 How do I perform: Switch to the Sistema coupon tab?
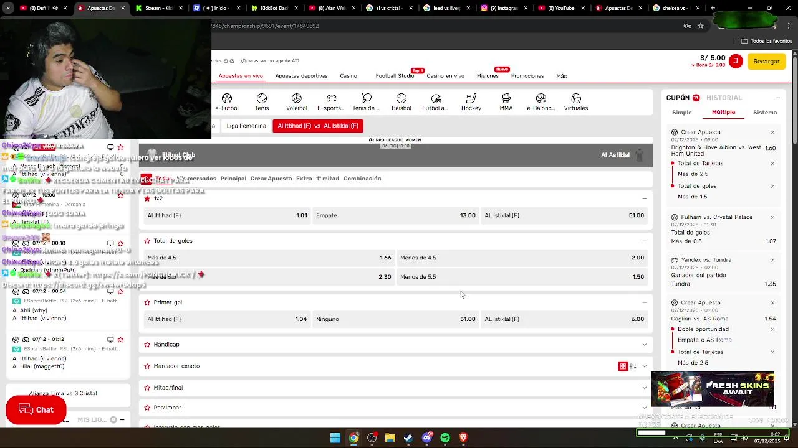(765, 113)
